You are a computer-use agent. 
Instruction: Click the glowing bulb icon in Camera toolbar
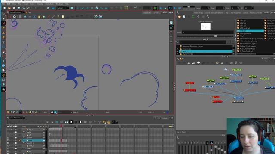[x=63, y=17]
